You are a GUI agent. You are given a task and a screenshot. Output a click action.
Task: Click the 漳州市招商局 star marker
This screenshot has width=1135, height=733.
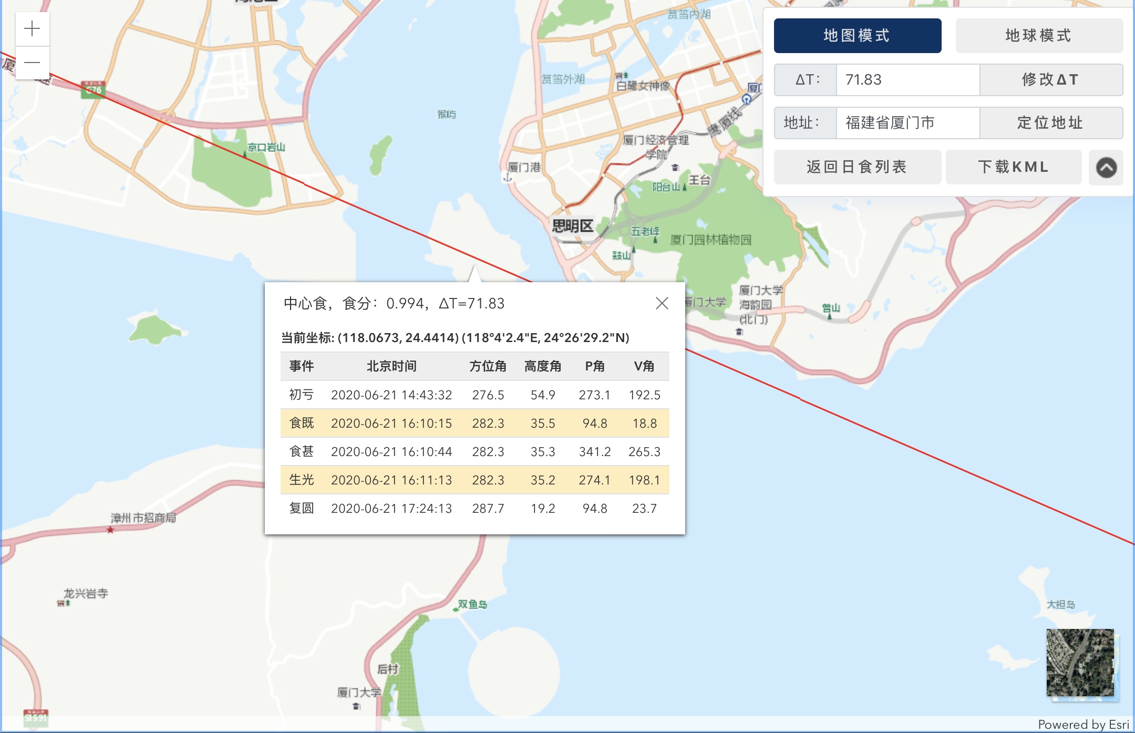tap(110, 530)
